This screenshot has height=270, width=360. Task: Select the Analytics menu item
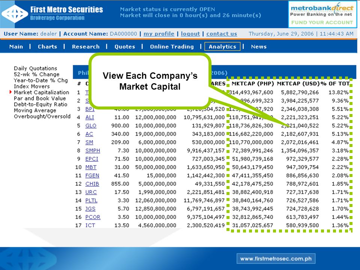(222, 46)
